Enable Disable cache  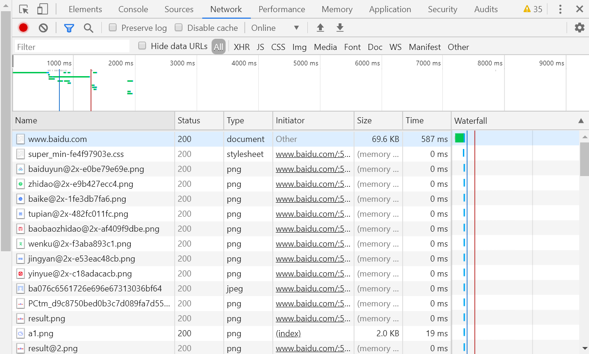pyautogui.click(x=178, y=28)
